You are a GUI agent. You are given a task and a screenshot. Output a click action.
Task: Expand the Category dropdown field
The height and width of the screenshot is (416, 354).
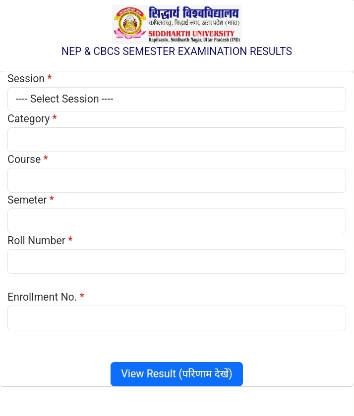[x=177, y=140]
